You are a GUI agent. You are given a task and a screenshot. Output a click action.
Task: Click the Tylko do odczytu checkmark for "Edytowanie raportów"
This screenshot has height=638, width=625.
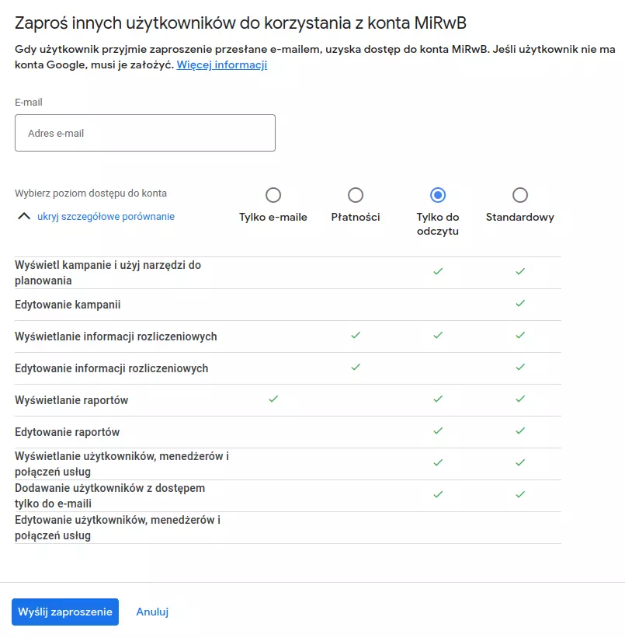point(438,431)
